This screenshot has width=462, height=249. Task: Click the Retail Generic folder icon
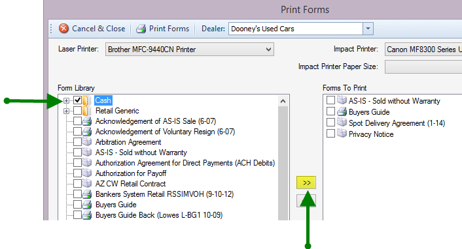click(87, 111)
